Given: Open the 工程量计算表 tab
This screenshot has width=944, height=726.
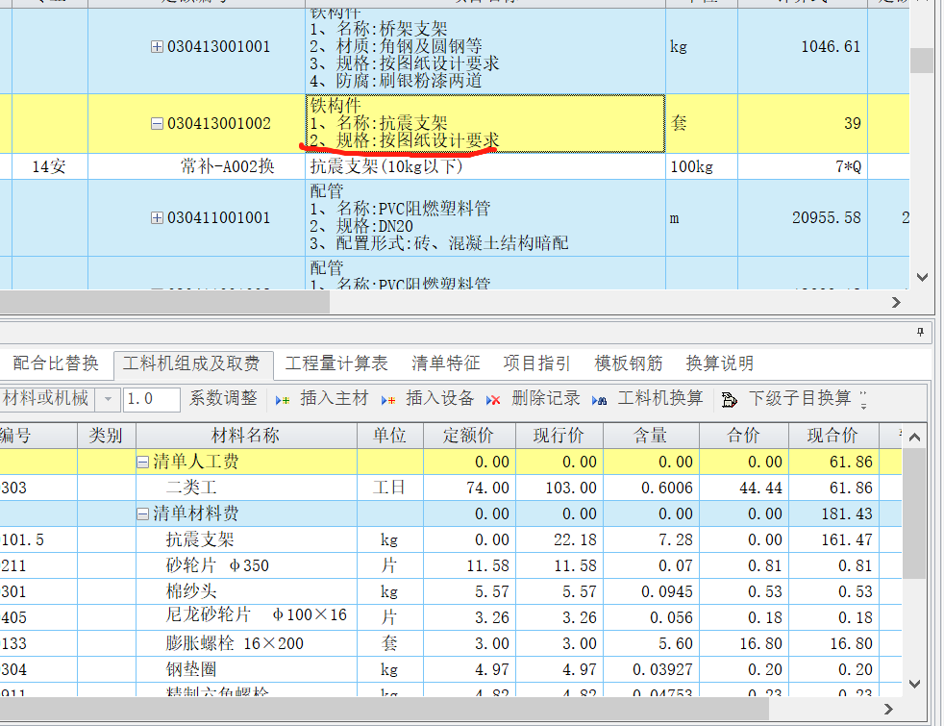Looking at the screenshot, I should tap(336, 363).
